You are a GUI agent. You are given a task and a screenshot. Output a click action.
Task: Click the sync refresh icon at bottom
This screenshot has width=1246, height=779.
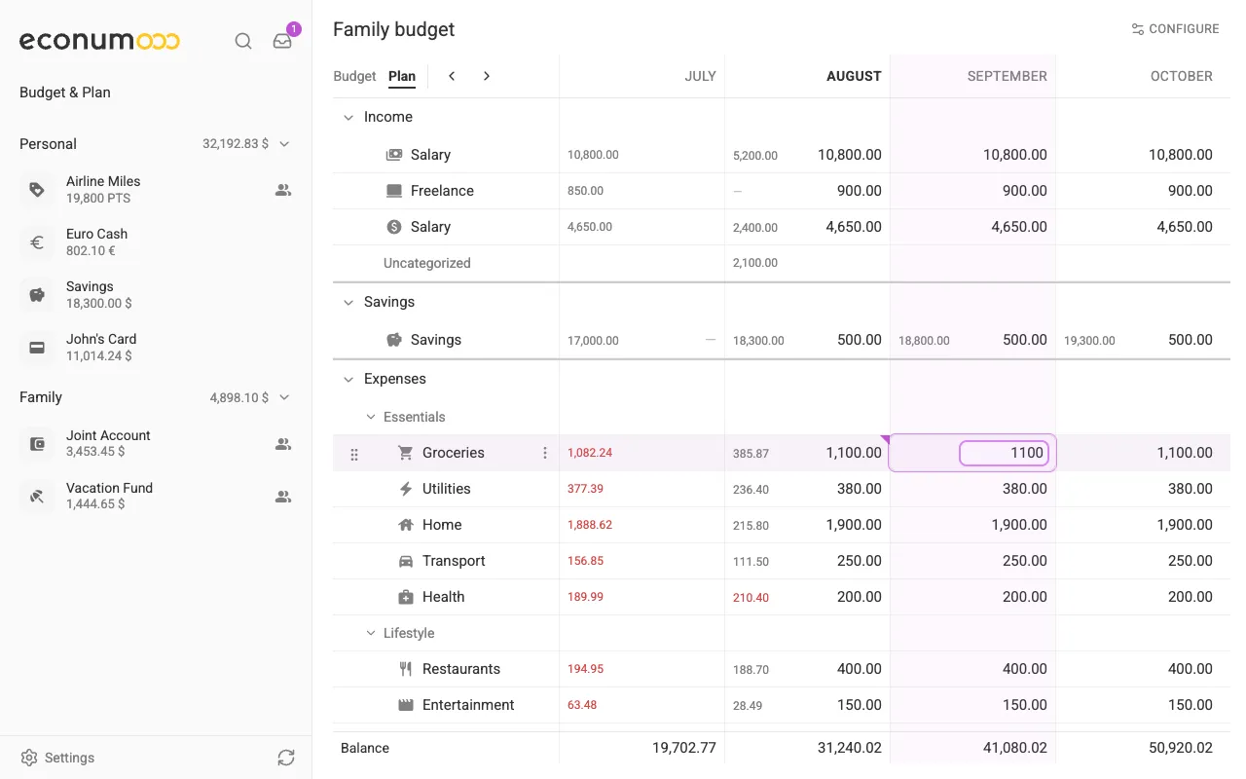click(x=285, y=758)
